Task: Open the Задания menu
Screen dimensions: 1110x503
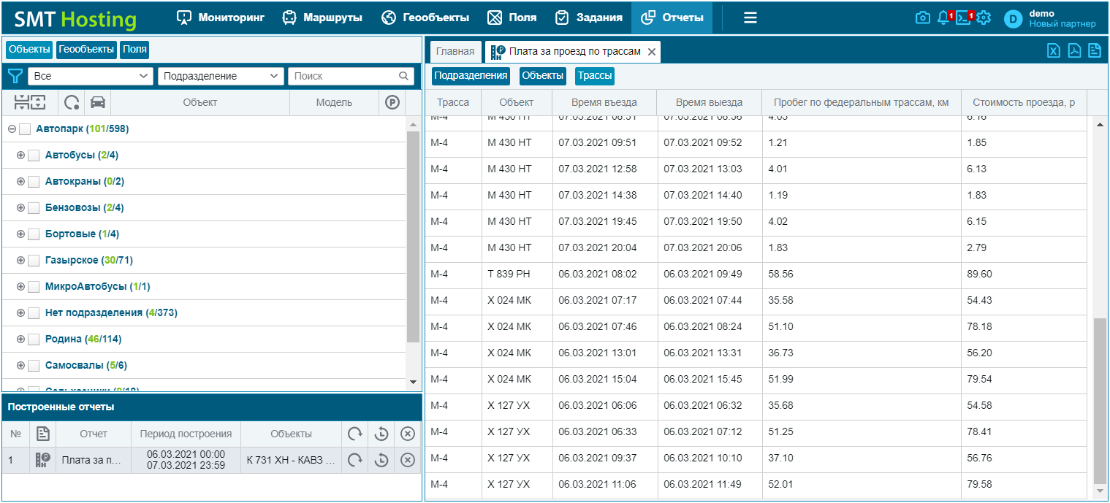Action: coord(588,18)
